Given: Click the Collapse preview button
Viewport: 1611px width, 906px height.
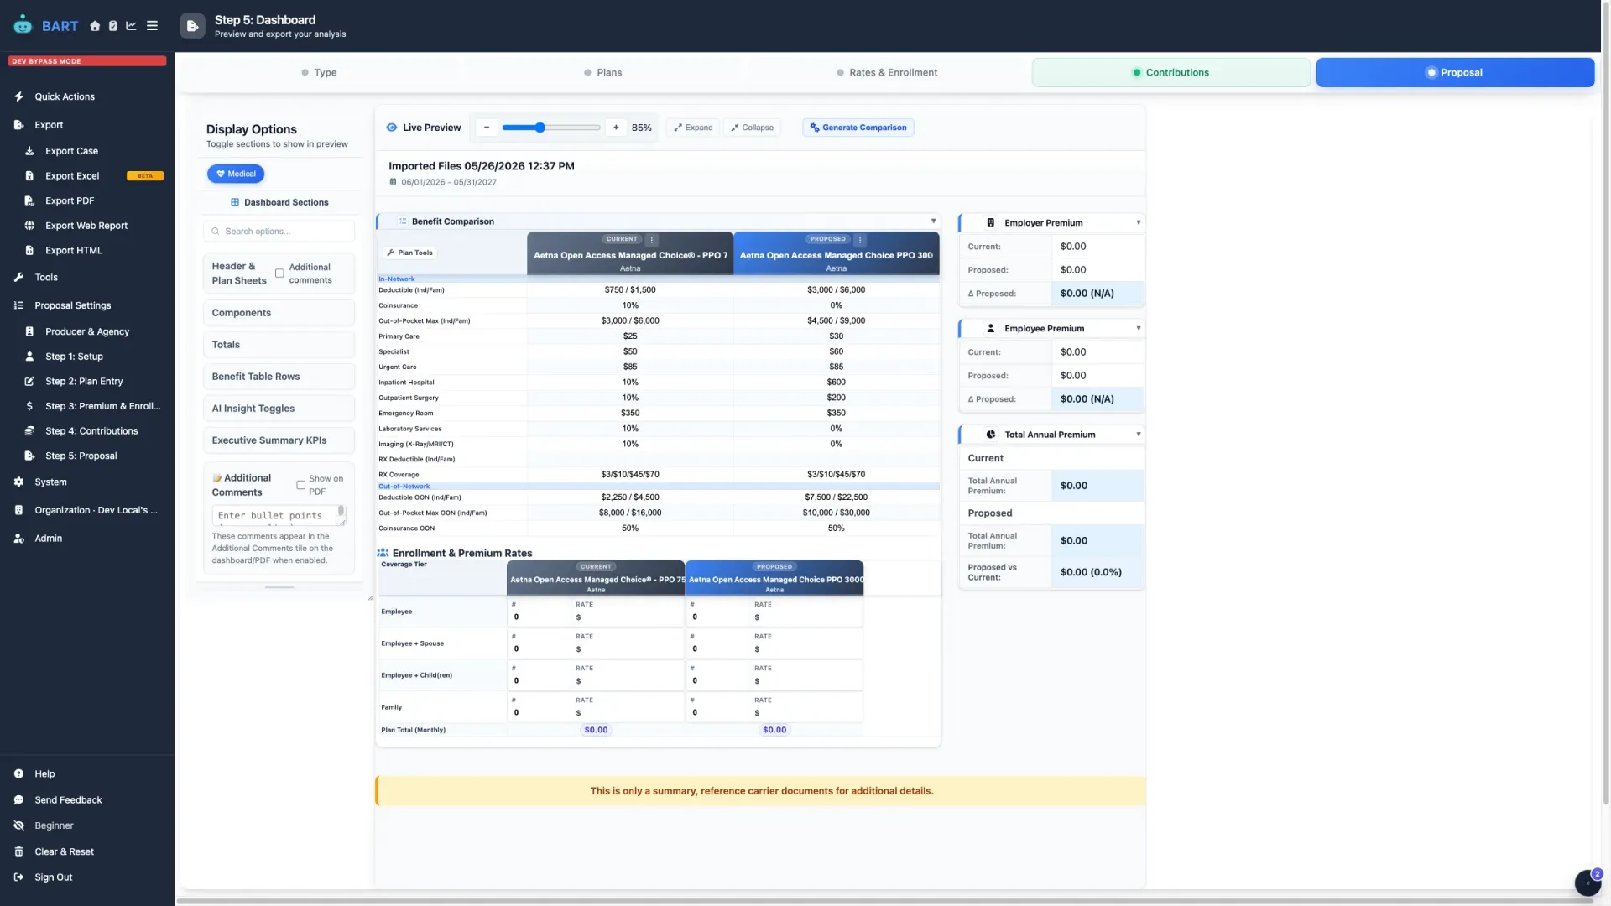Looking at the screenshot, I should click(752, 128).
